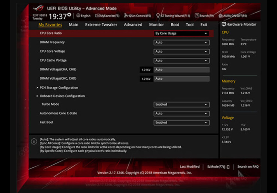Click the 12/11/2018 Tuesday date
This screenshot has width=277, height=193.
click(x=40, y=17)
